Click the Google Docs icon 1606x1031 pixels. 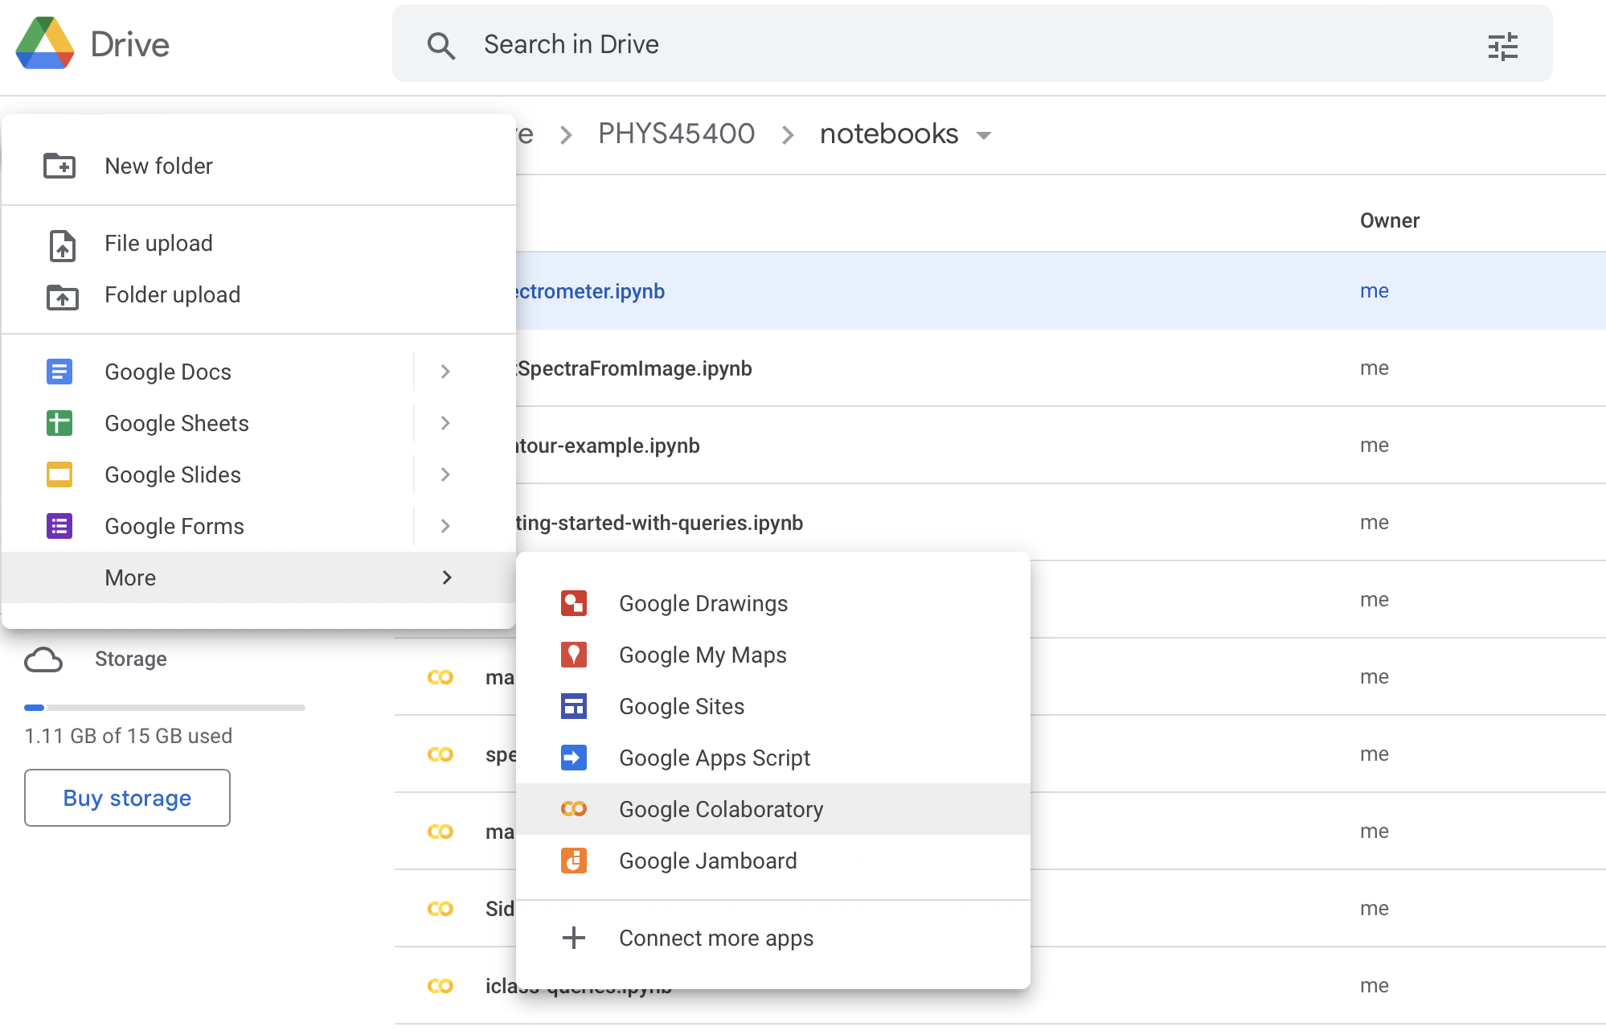(x=59, y=372)
